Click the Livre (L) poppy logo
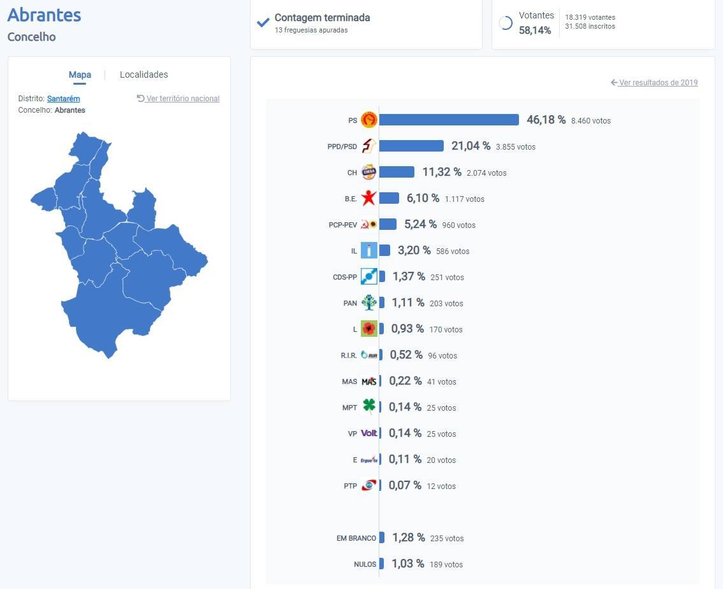This screenshot has height=589, width=723. (369, 329)
